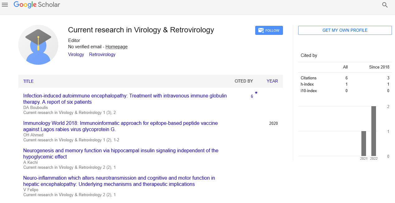Open the hamburger menu icon
Image resolution: width=395 pixels, height=203 pixels.
pyautogui.click(x=5, y=5)
